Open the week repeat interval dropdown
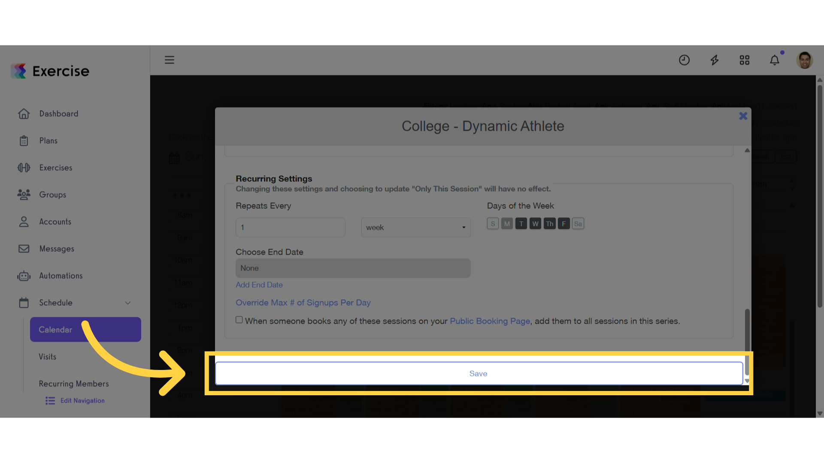 pyautogui.click(x=416, y=228)
